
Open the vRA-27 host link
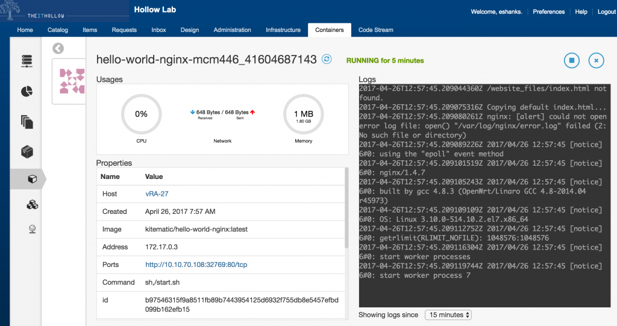pos(157,194)
